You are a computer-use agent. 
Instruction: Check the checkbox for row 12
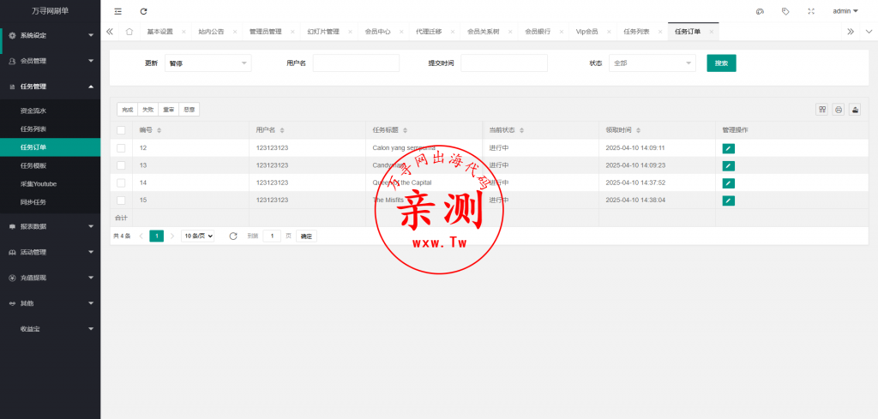pyautogui.click(x=121, y=147)
